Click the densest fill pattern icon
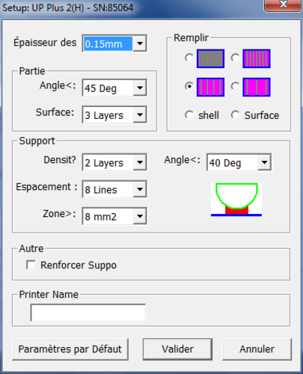This screenshot has width=303, height=374. [210, 58]
